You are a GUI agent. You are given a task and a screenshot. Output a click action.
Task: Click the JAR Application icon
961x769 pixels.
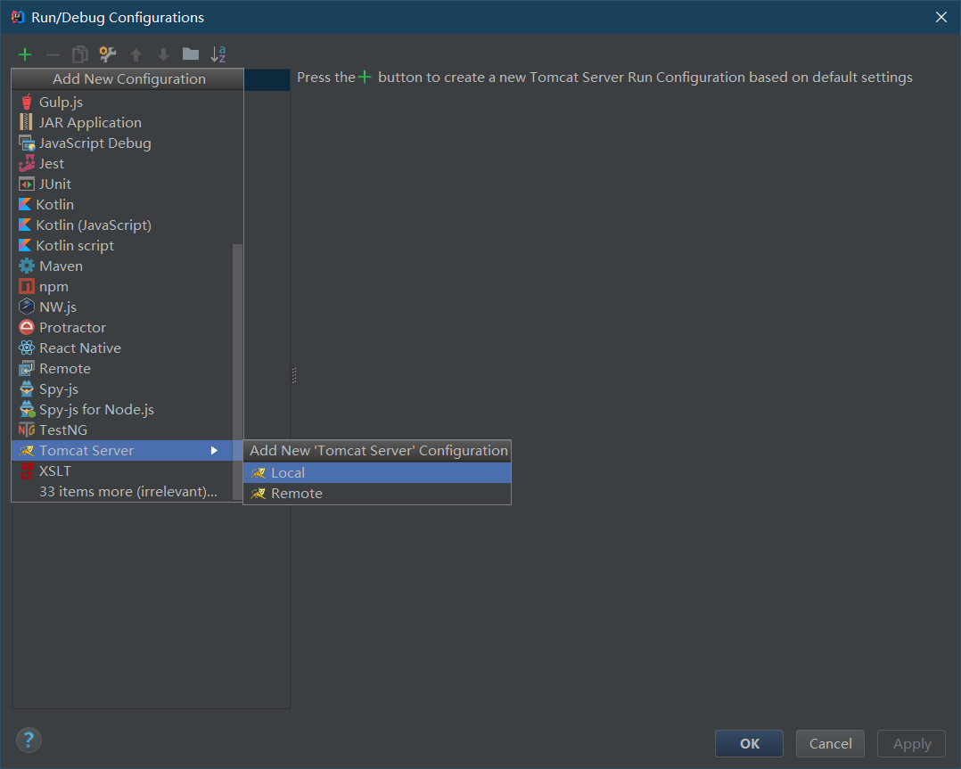click(x=27, y=122)
